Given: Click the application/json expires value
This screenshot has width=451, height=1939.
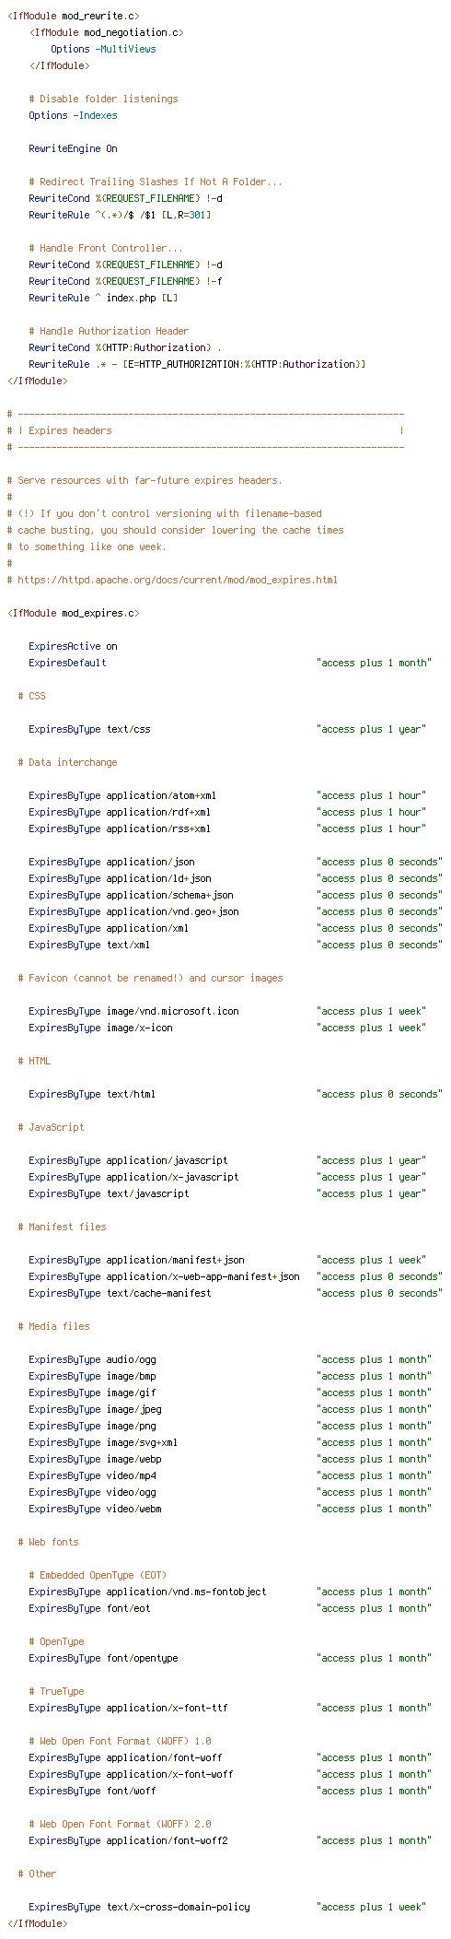Looking at the screenshot, I should [x=379, y=862].
